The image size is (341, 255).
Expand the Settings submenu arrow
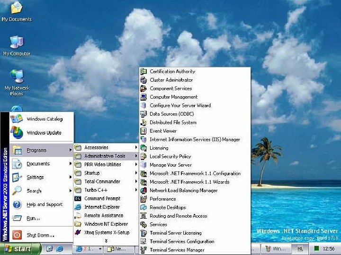coord(71,177)
